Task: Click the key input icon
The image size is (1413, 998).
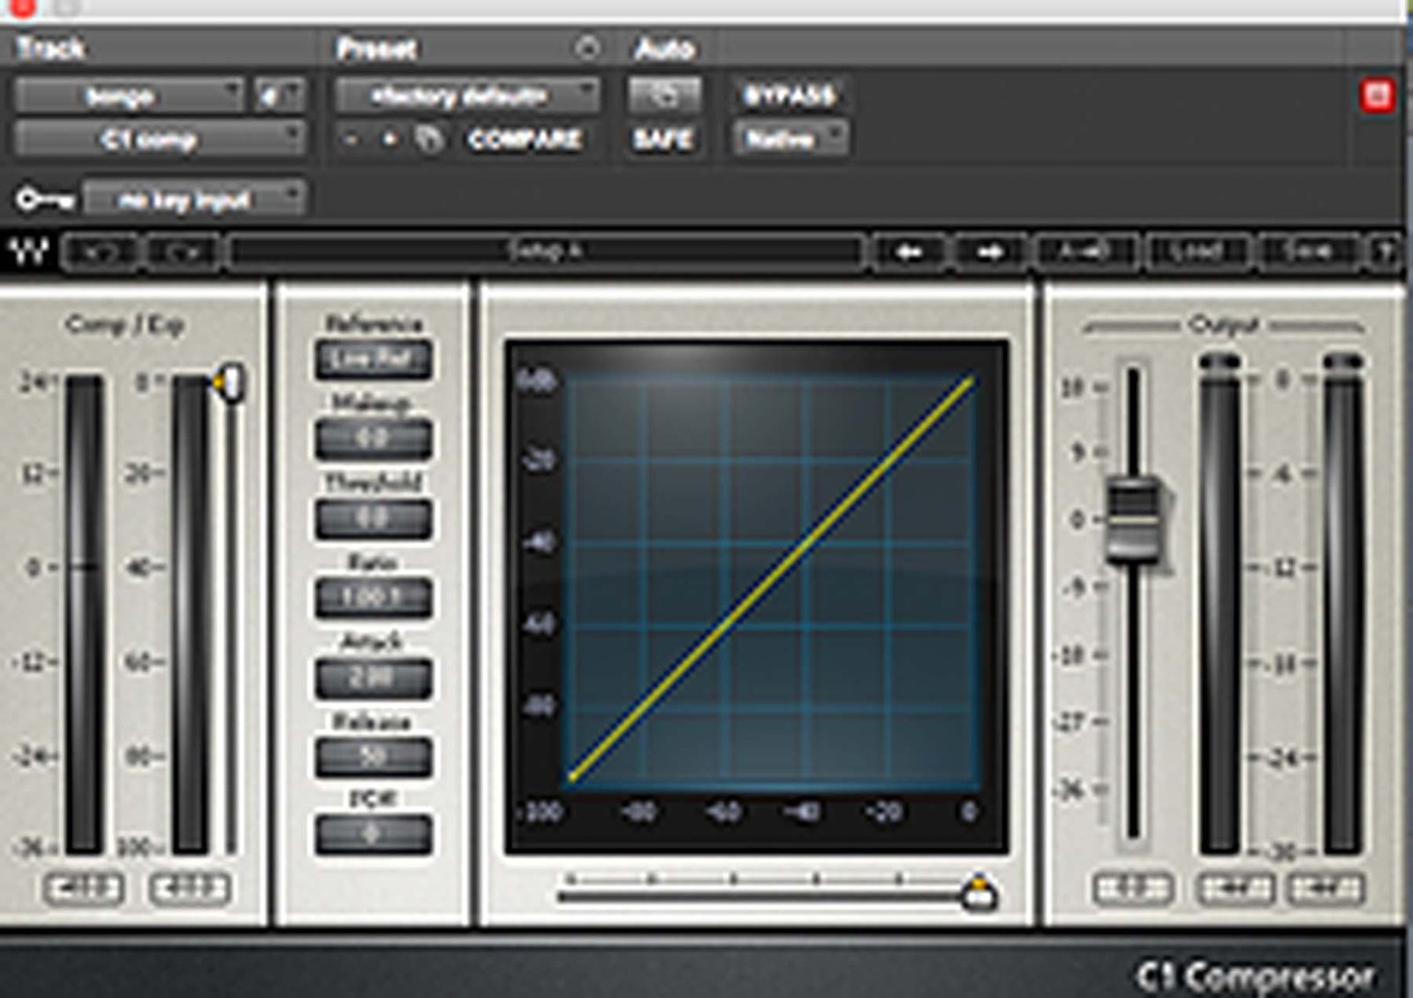Action: (x=43, y=200)
